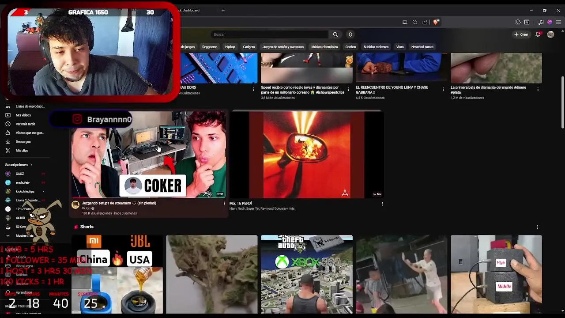Open Mis vídeos in sidebar
The image size is (565, 318).
(23, 115)
